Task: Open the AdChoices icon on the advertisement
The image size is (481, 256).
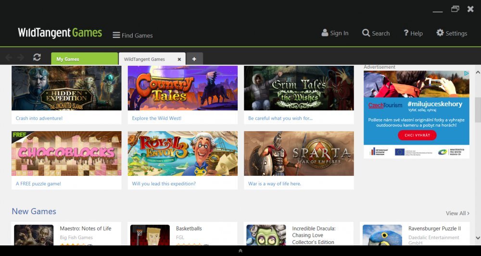Action: coord(466,74)
